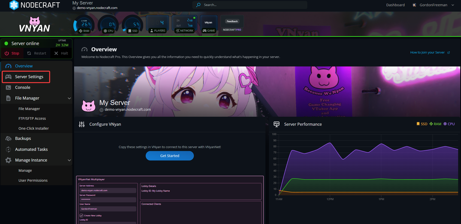Click the Nodecraft logo icon
This screenshot has width=461, height=224.
coord(14,5)
